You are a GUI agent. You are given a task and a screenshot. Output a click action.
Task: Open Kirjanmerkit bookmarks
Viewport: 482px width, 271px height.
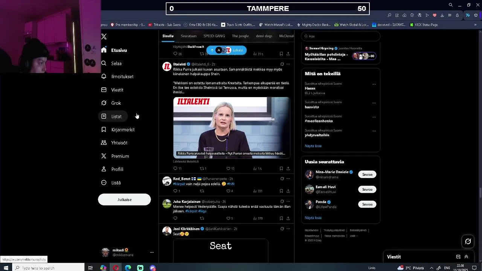118,129
